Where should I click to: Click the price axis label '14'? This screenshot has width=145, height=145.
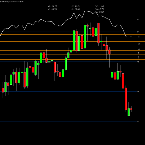pos(138,122)
